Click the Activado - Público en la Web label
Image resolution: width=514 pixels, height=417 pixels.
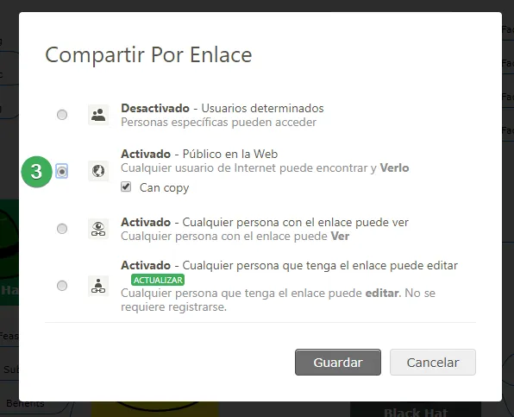tap(199, 154)
